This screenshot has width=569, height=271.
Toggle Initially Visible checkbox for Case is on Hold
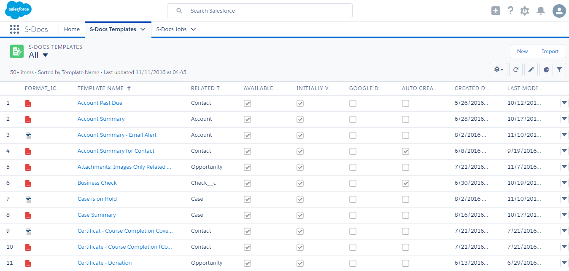(x=300, y=199)
